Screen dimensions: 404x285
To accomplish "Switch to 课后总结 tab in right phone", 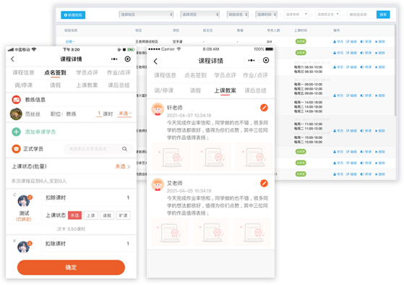I will tap(255, 90).
